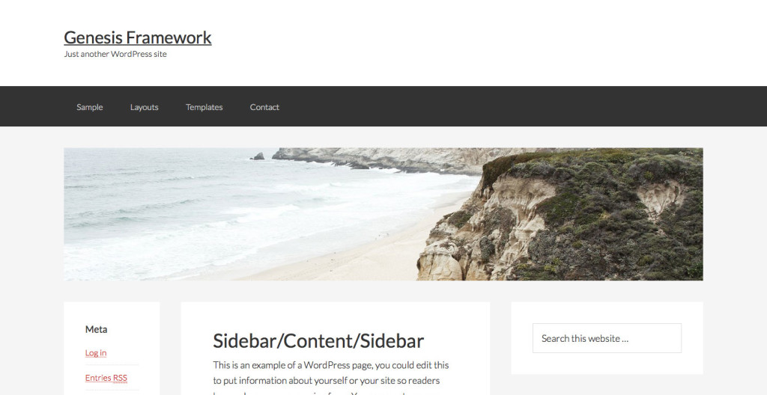
Task: Open the Contact page from navigation
Action: [x=264, y=107]
